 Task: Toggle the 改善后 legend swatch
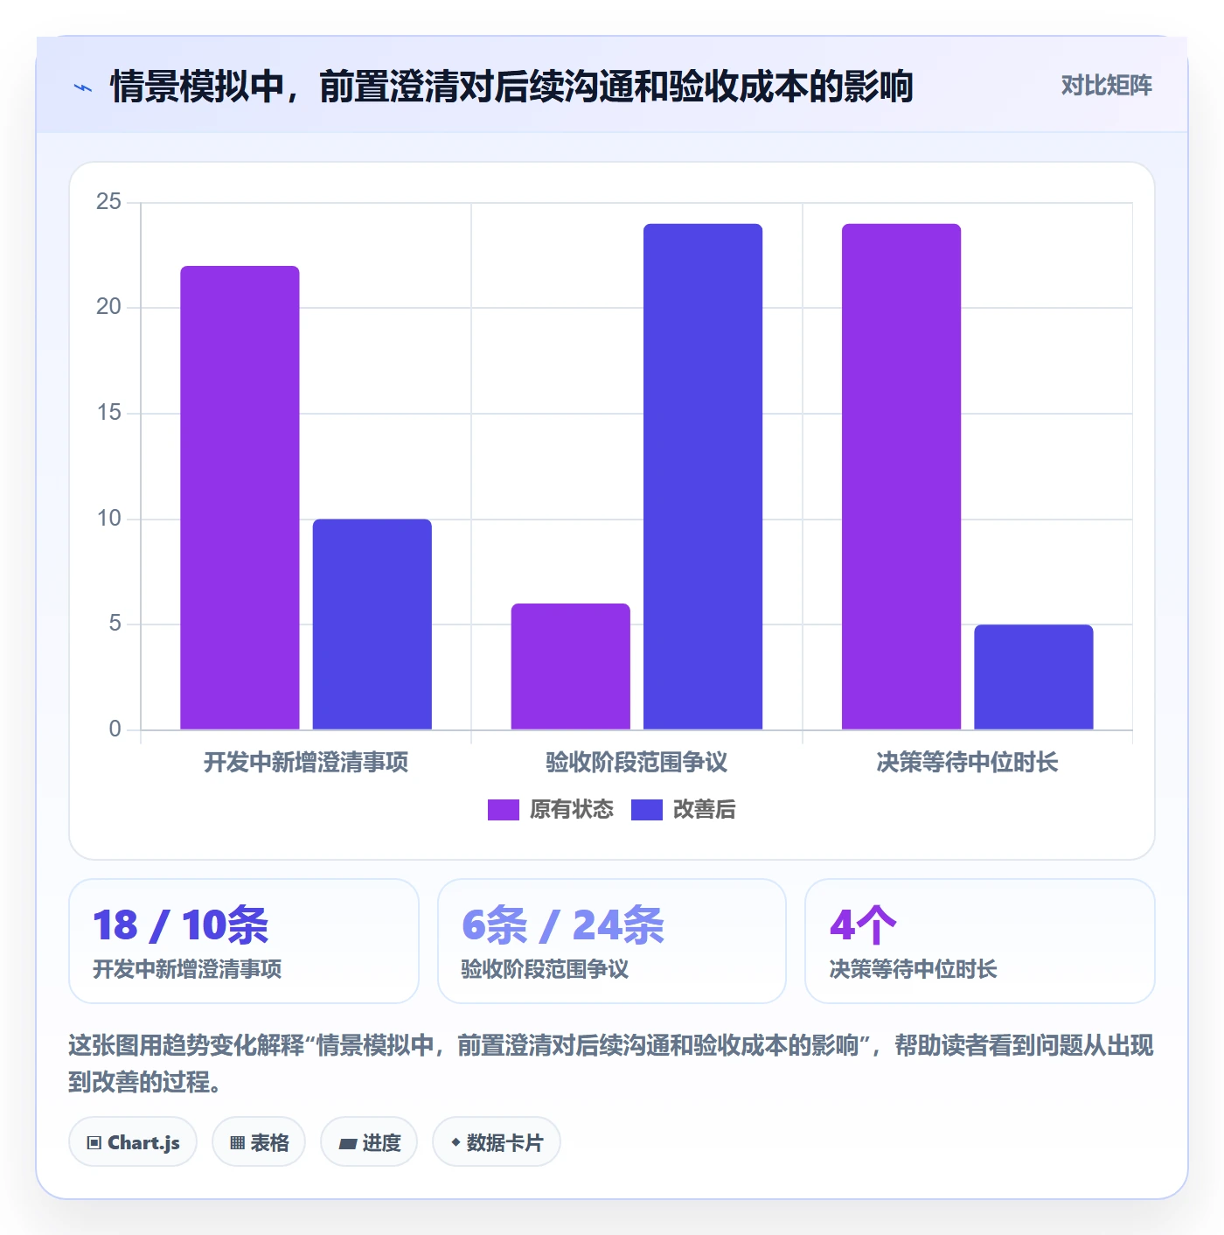[647, 810]
